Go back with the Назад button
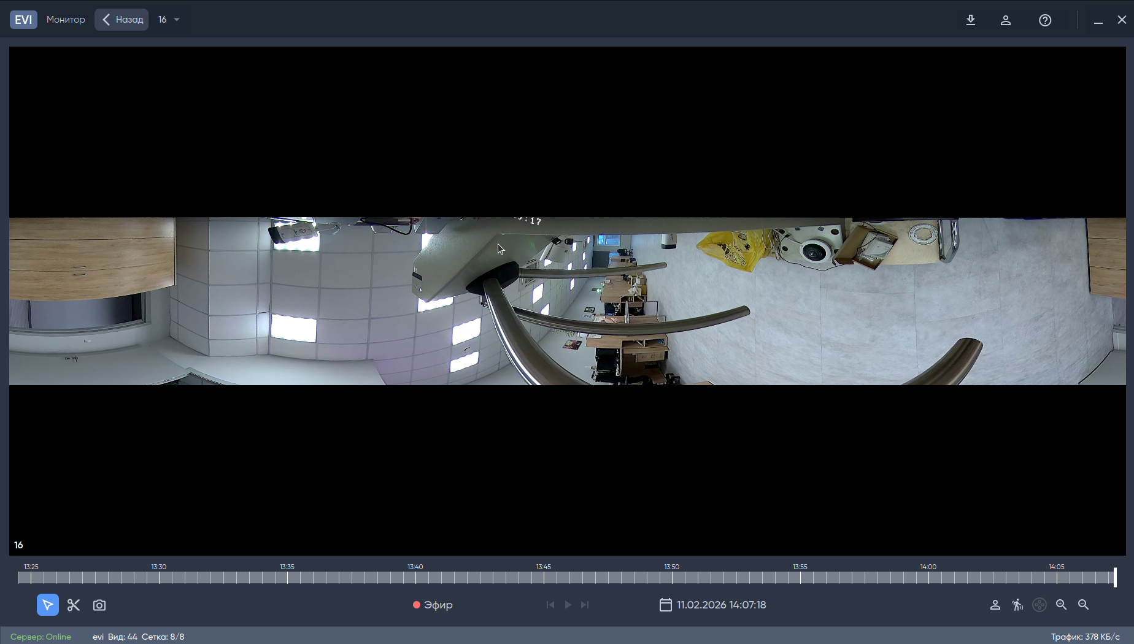 click(121, 20)
